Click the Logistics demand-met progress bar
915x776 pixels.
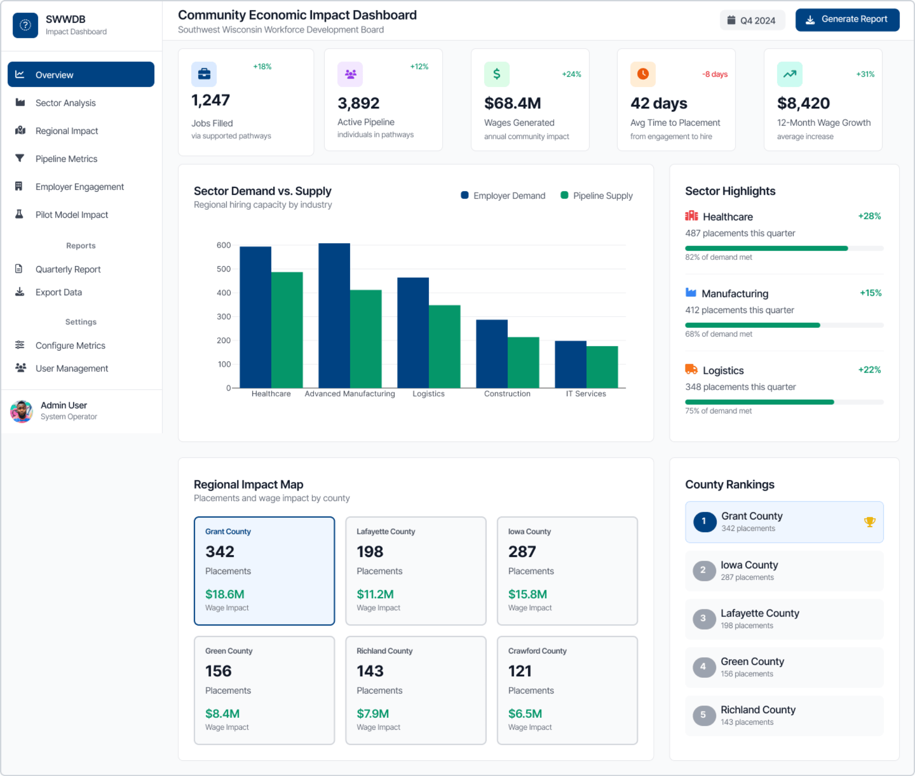pos(784,401)
